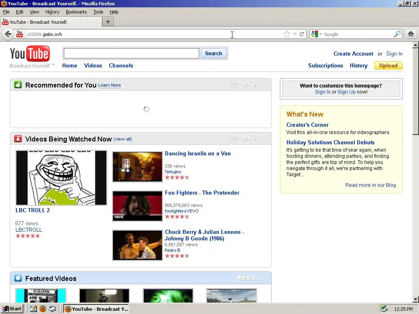Screen dimensions: 419x314
Task: Click the yellow Upload button
Action: (388, 65)
